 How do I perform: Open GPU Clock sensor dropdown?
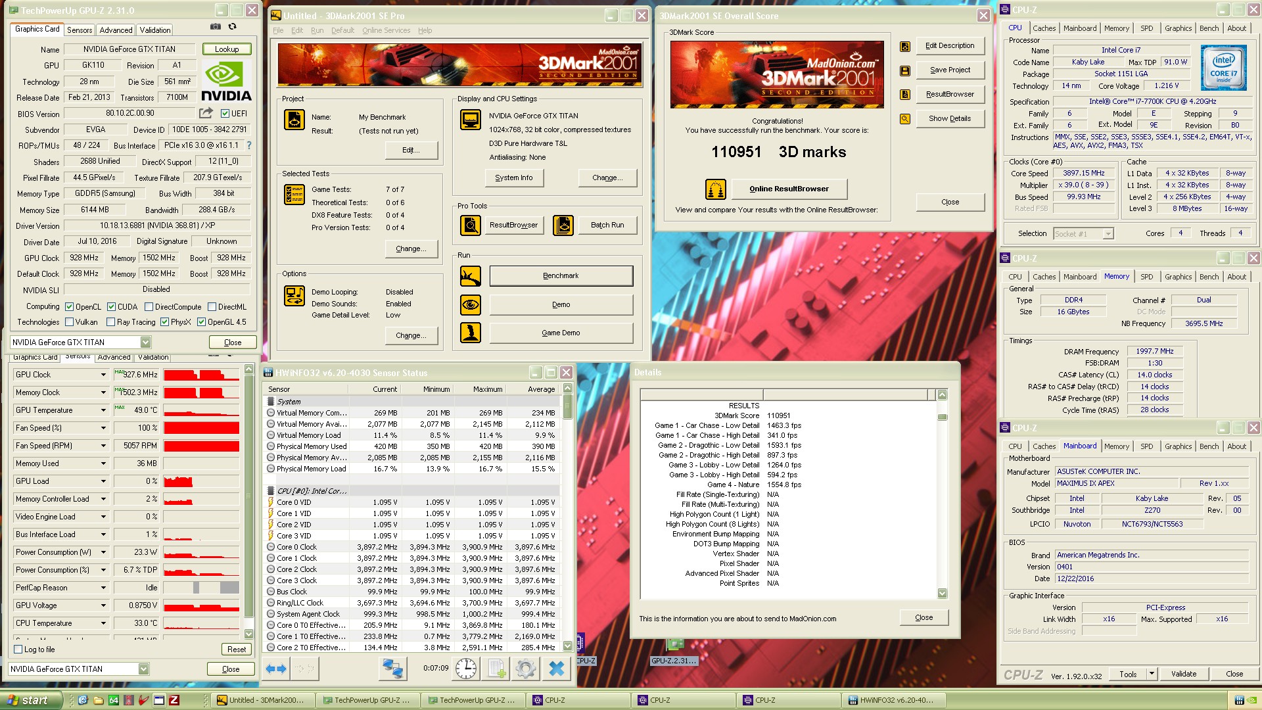point(103,375)
